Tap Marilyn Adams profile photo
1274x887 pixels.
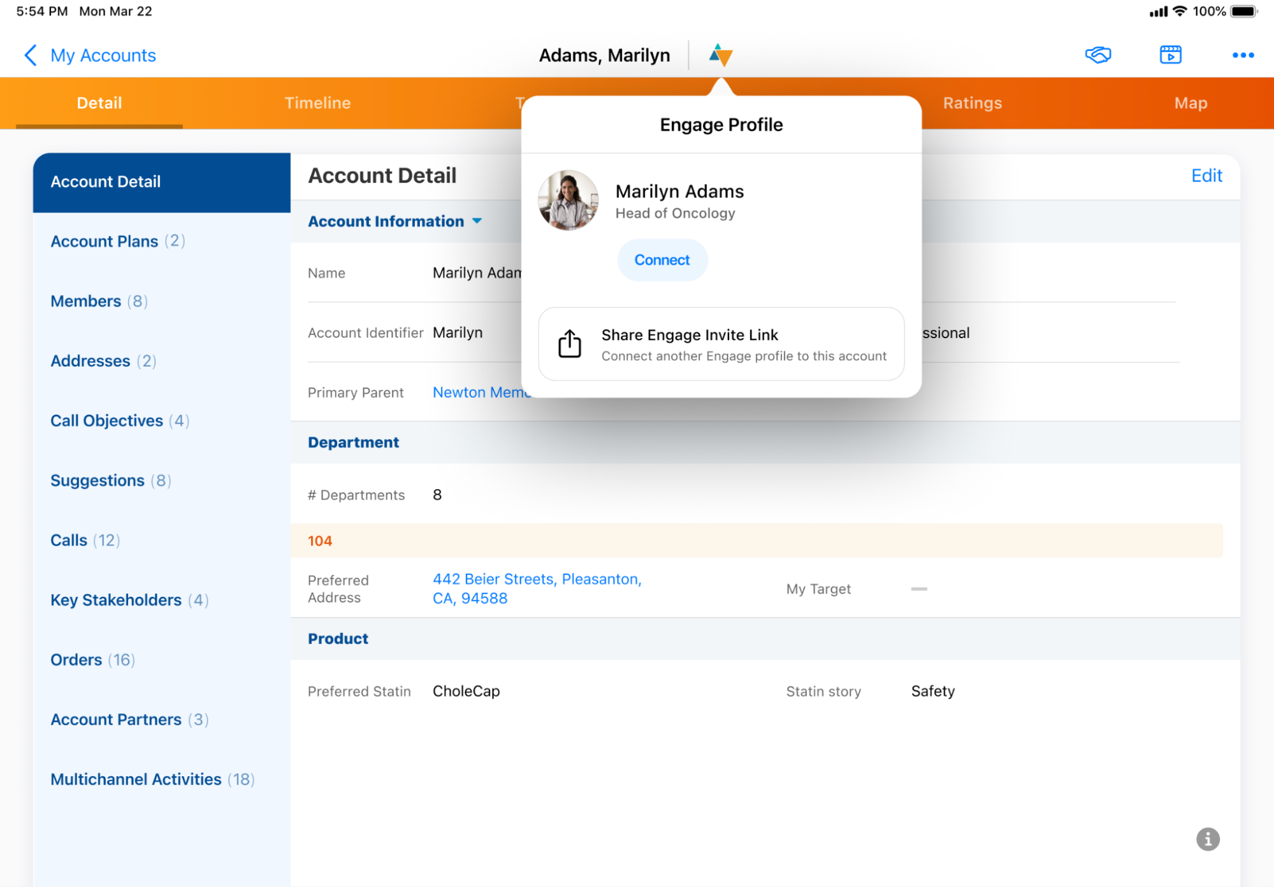click(568, 200)
